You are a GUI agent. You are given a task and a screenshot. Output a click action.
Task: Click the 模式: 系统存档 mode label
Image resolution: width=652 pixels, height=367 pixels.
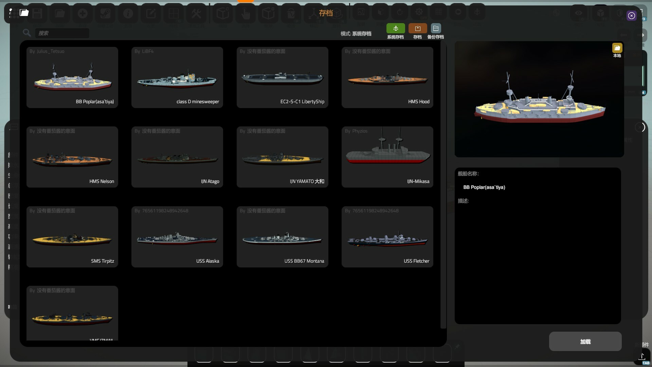tap(356, 34)
